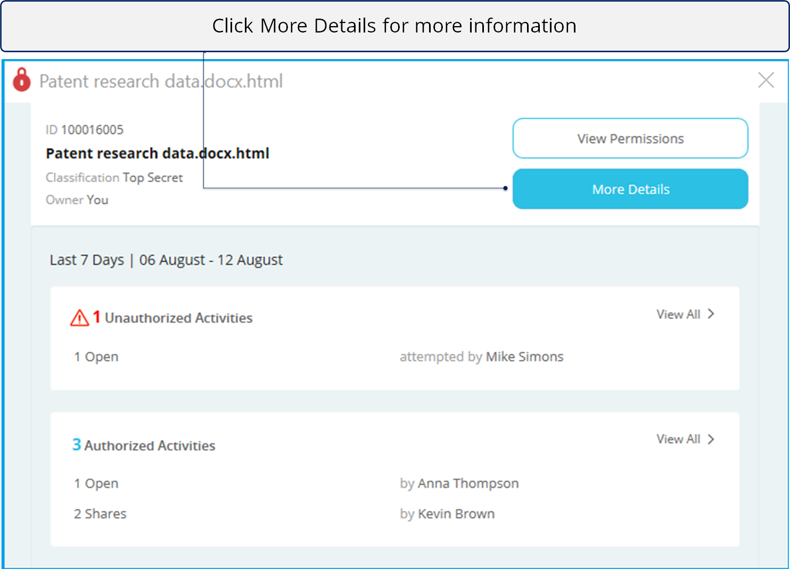Click View All link for Authorized Activities
Screen dimensions: 790x569
click(678, 439)
